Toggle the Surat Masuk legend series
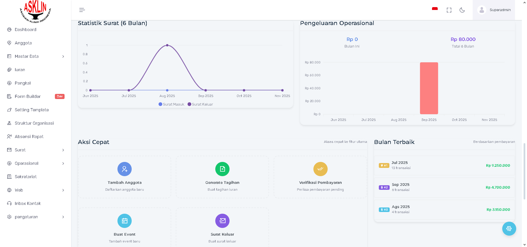Screen dimensions: 527x247 (171, 104)
